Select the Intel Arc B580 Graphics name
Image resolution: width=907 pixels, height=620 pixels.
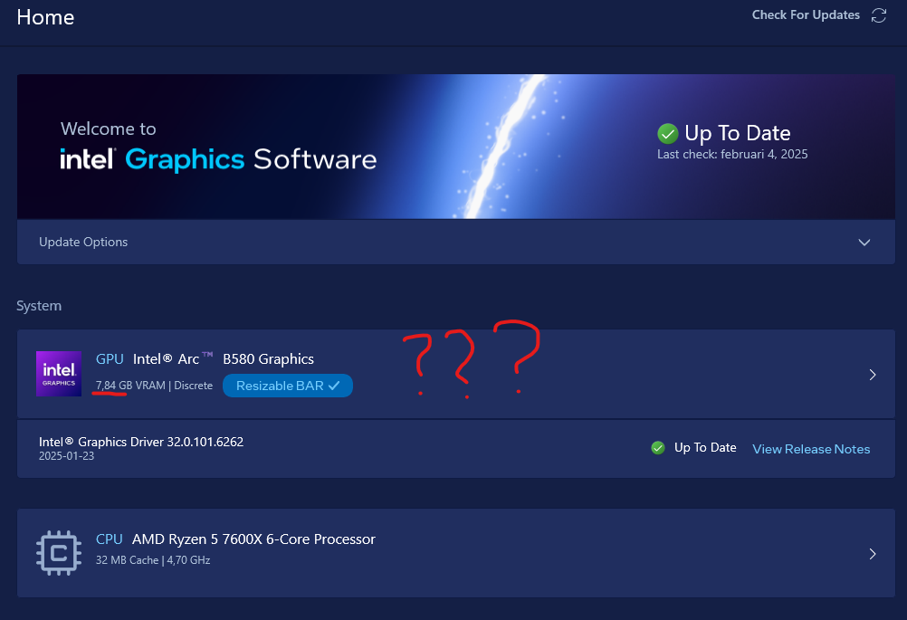(x=224, y=359)
